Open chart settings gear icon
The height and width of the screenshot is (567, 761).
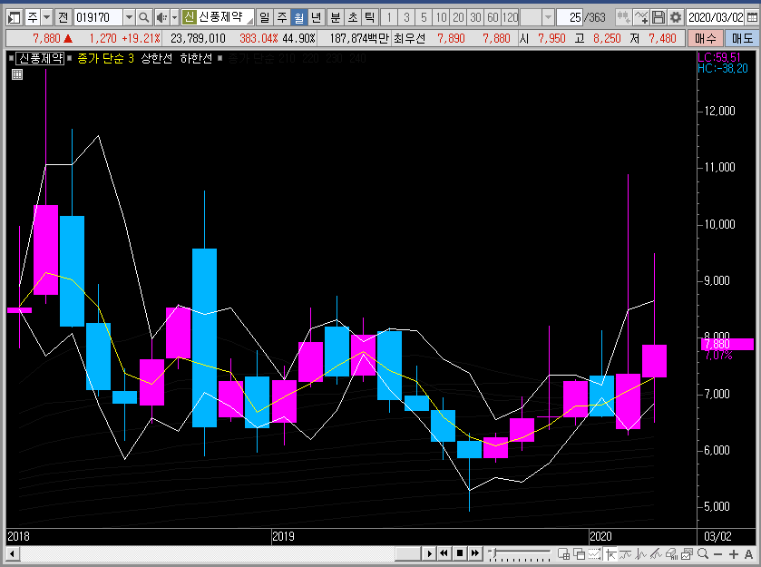675,18
